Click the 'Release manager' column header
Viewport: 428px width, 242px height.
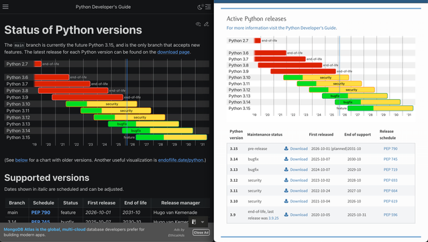pos(180,202)
